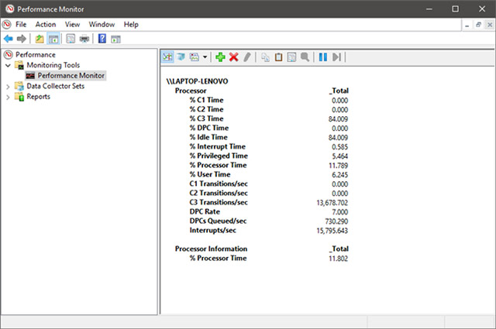Freeze display with the pause button

click(322, 57)
